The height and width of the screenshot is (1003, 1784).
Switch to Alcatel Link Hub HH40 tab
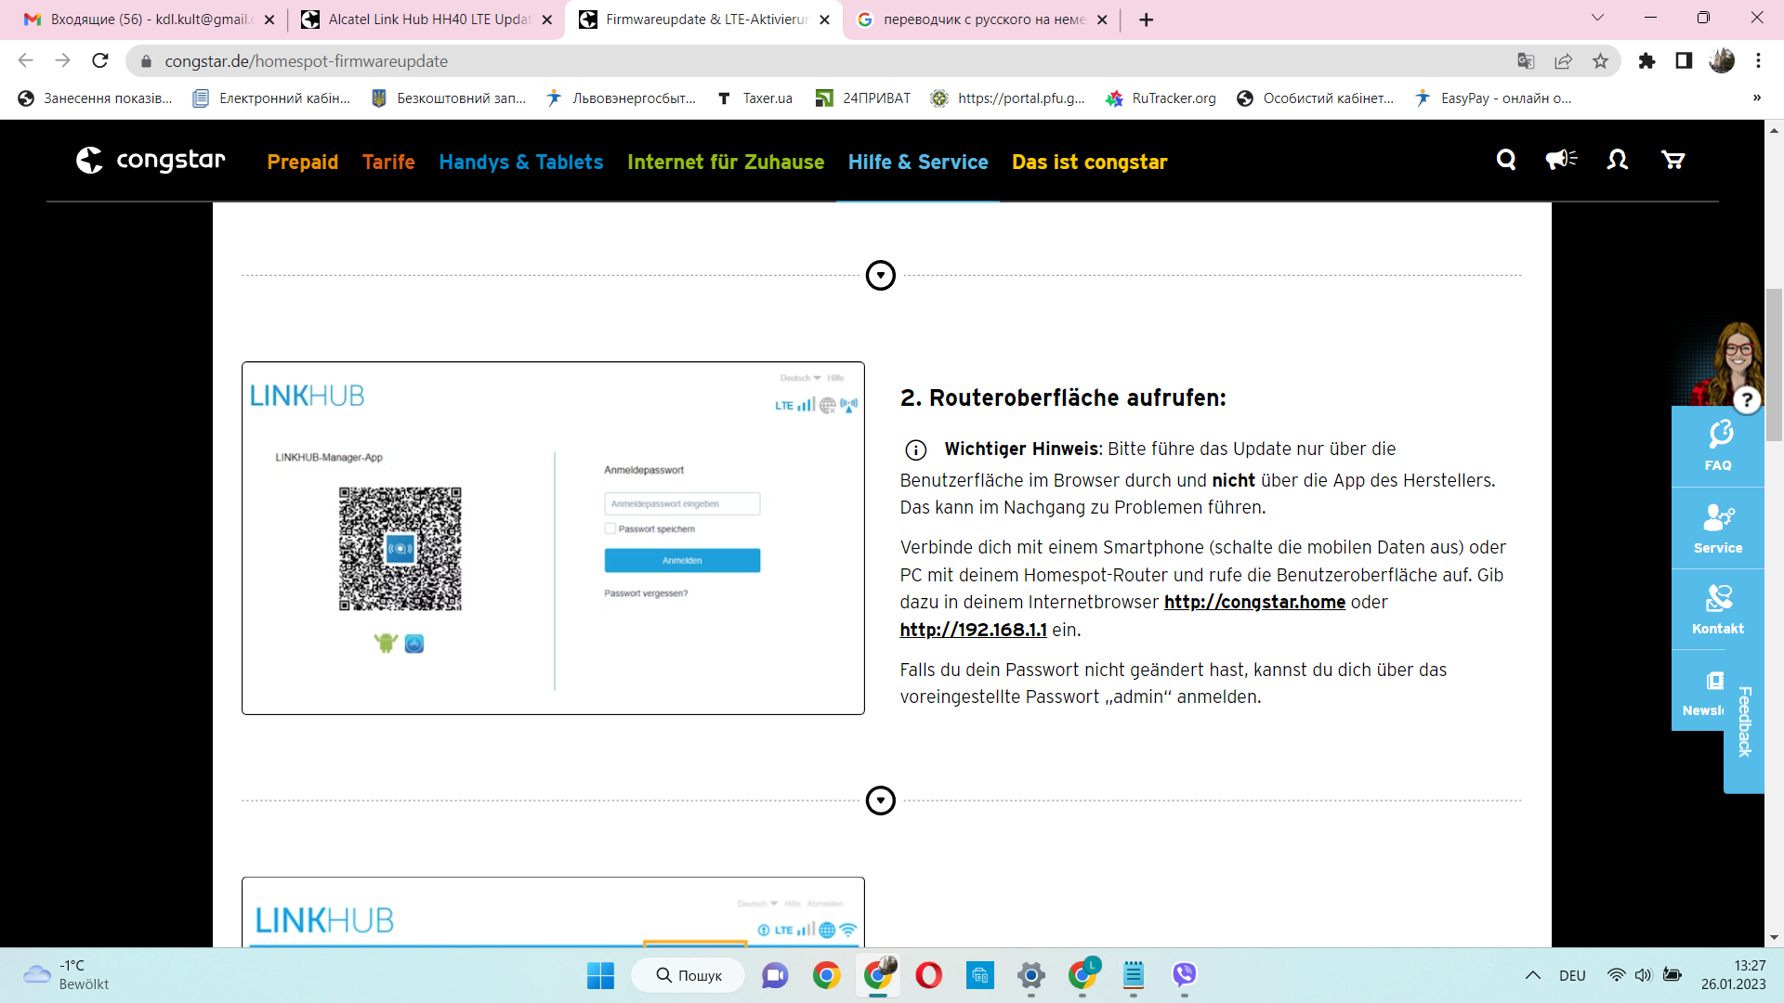pyautogui.click(x=427, y=20)
